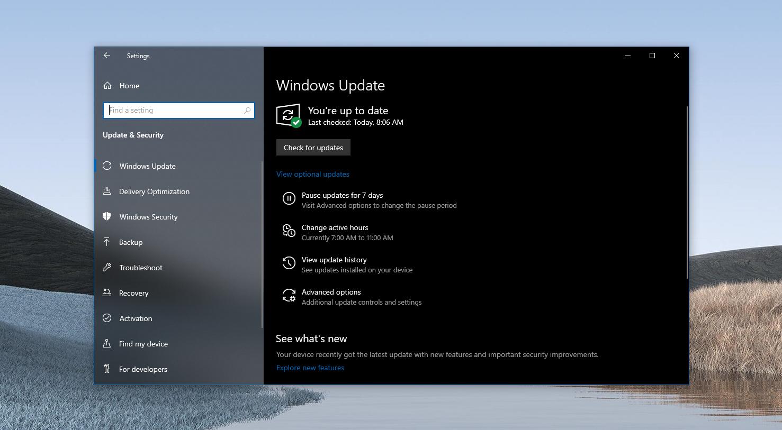Click the up-to-date status icon

[x=289, y=115]
